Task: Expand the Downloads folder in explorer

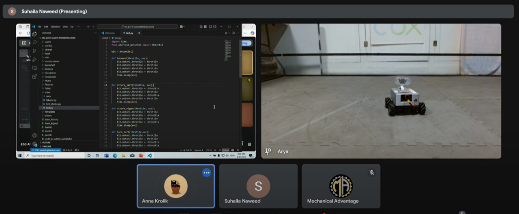Action: click(x=69, y=77)
